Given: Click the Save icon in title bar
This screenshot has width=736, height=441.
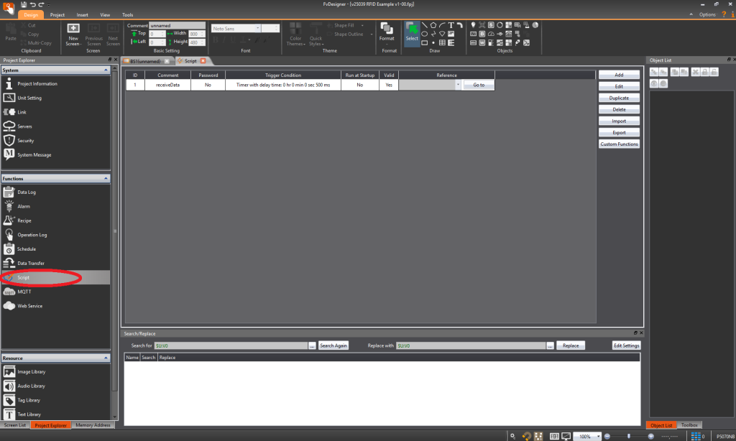Looking at the screenshot, I should [x=24, y=5].
